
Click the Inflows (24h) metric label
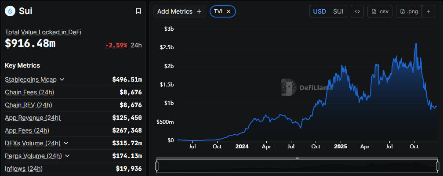pyautogui.click(x=24, y=169)
